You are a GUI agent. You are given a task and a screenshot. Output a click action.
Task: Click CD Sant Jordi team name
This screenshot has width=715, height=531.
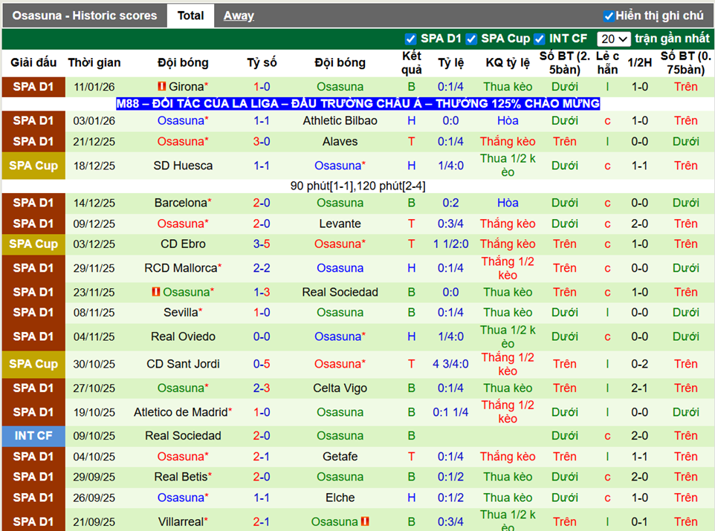pos(183,364)
